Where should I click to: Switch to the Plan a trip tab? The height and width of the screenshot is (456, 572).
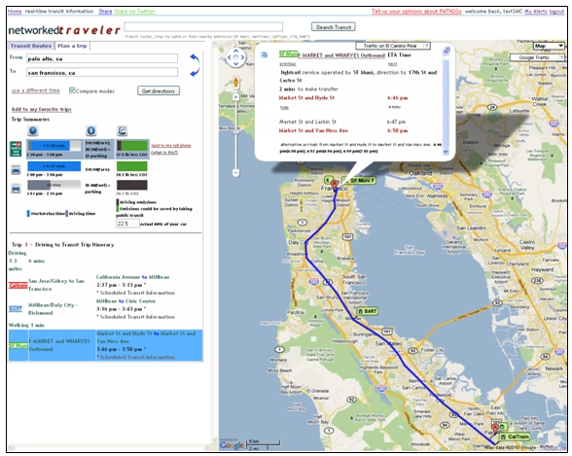72,46
